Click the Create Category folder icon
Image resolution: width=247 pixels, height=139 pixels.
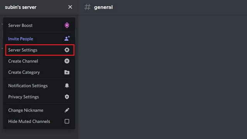click(x=67, y=72)
